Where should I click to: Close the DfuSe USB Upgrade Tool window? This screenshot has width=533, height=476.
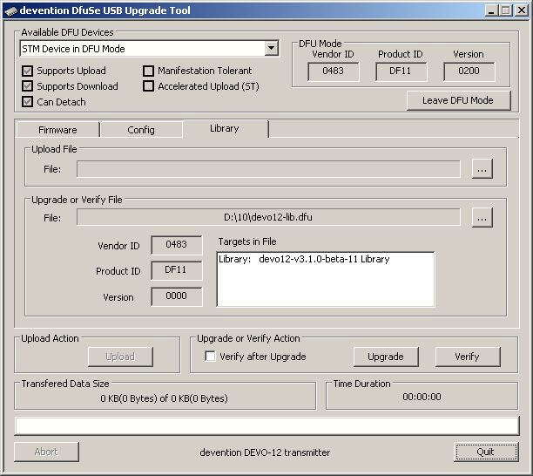click(x=521, y=10)
